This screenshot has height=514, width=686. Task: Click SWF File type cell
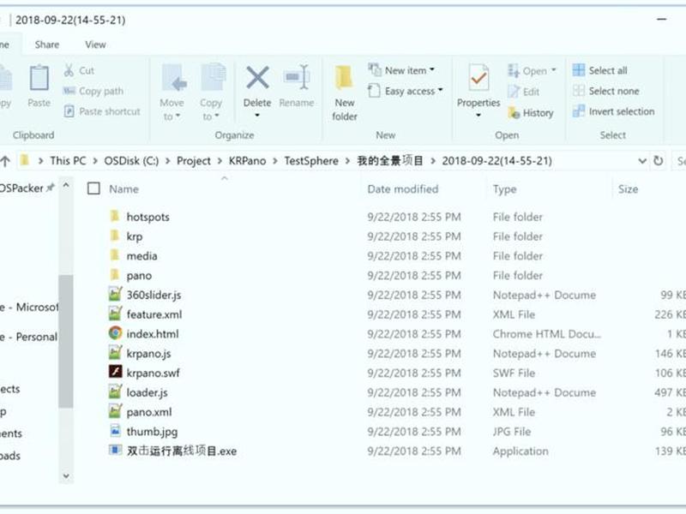pyautogui.click(x=514, y=373)
